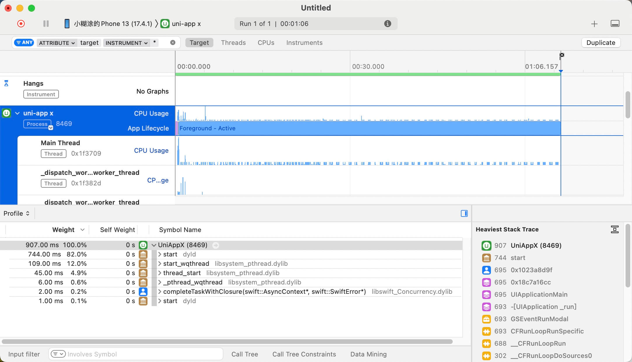Switch to the Threads tab
632x362 pixels.
click(x=233, y=43)
